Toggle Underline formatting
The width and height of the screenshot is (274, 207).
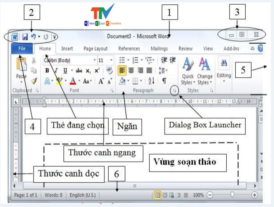[65, 71]
